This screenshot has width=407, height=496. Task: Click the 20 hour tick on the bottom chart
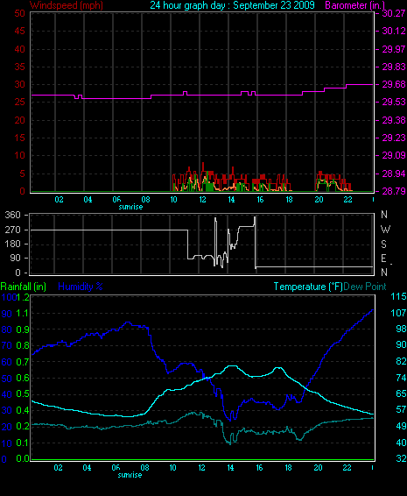[318, 468]
